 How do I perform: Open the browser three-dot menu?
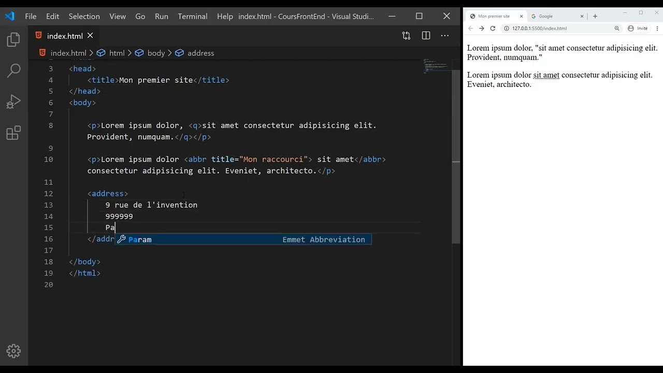click(656, 28)
